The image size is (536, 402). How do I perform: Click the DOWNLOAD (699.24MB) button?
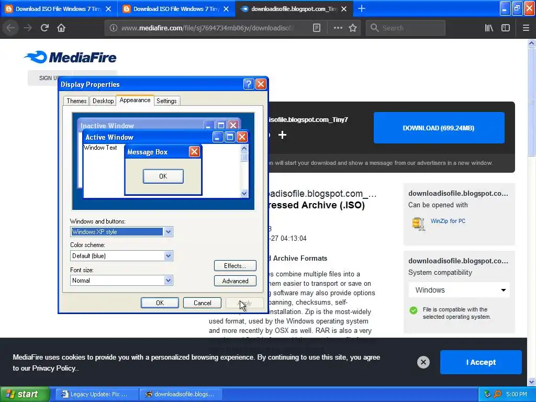tap(439, 128)
